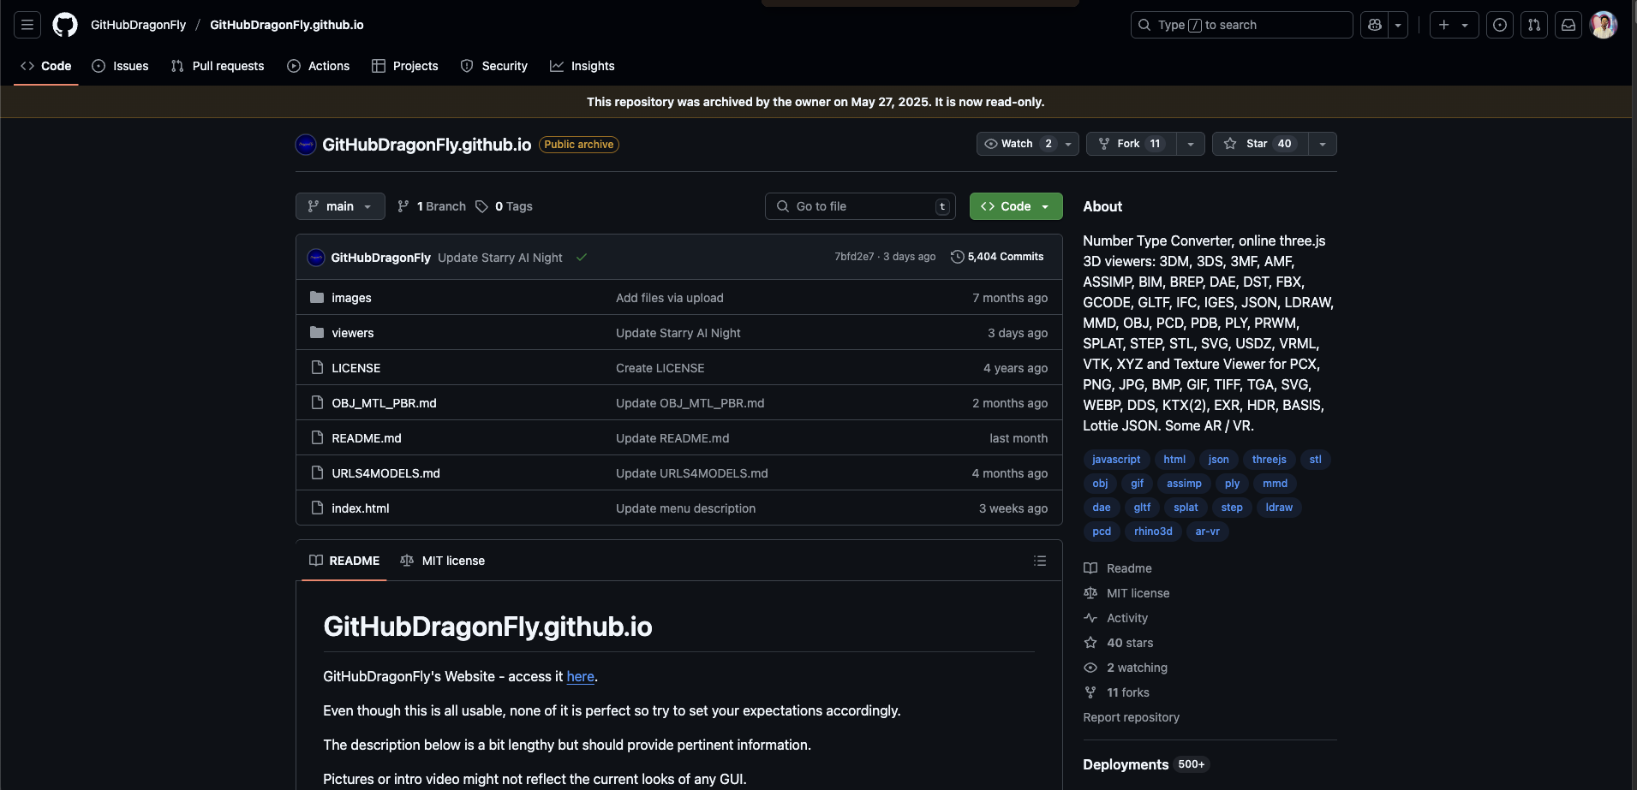This screenshot has height=790, width=1637.
Task: Open 'Update Starry AI Night' latest commit message
Action: (x=500, y=258)
